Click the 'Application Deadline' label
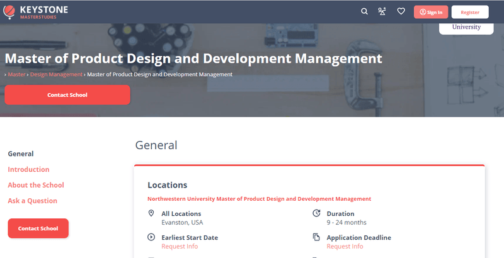This screenshot has width=504, height=258. click(x=358, y=238)
